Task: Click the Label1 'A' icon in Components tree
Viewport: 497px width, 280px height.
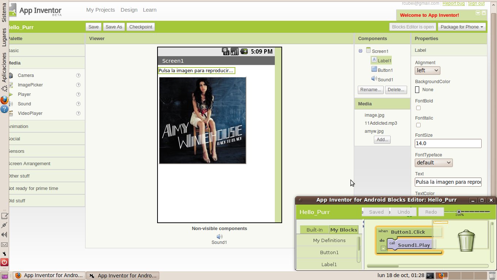Action: (374, 60)
